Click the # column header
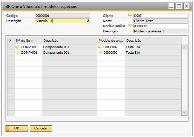This screenshot has width=194, height=137. coord(11,41)
